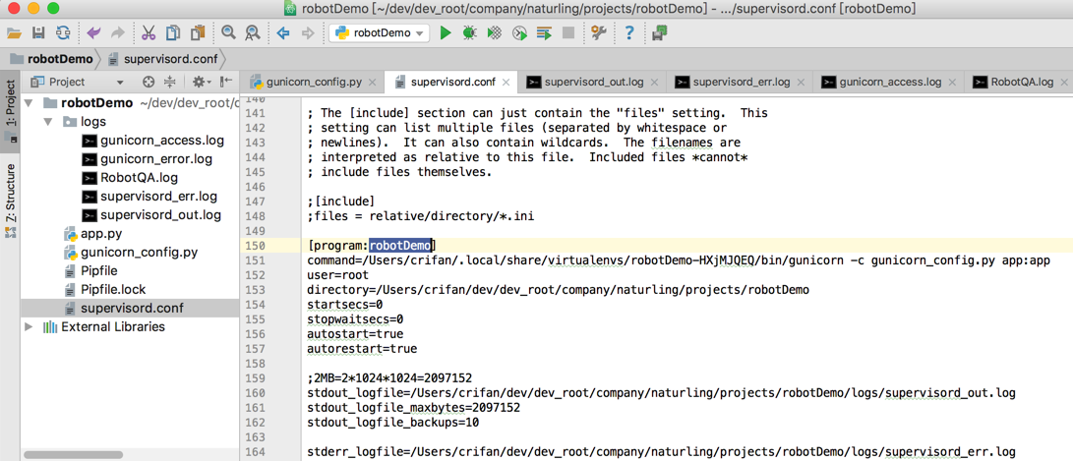
Task: Navigate forward using the gray right arrow
Action: 307,32
